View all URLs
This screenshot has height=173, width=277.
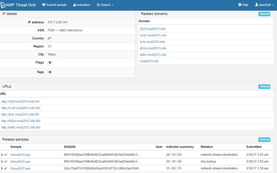(264, 87)
